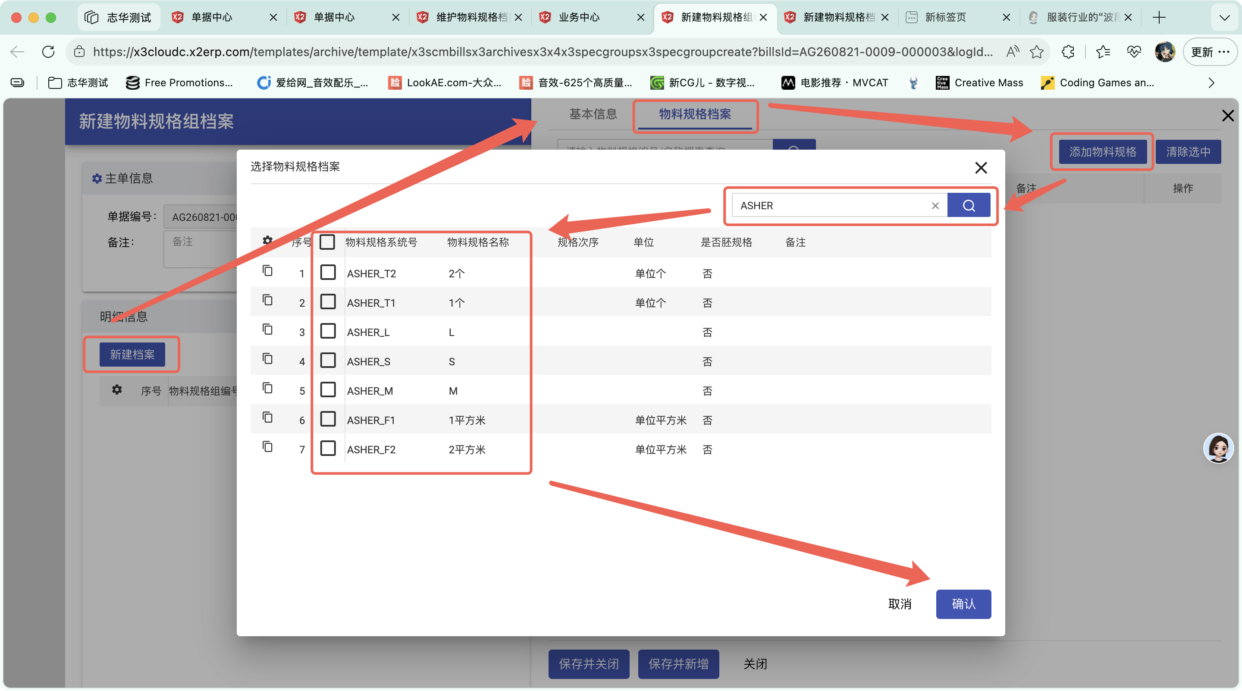Switch to 维护物料规格档 browser tab

point(470,17)
